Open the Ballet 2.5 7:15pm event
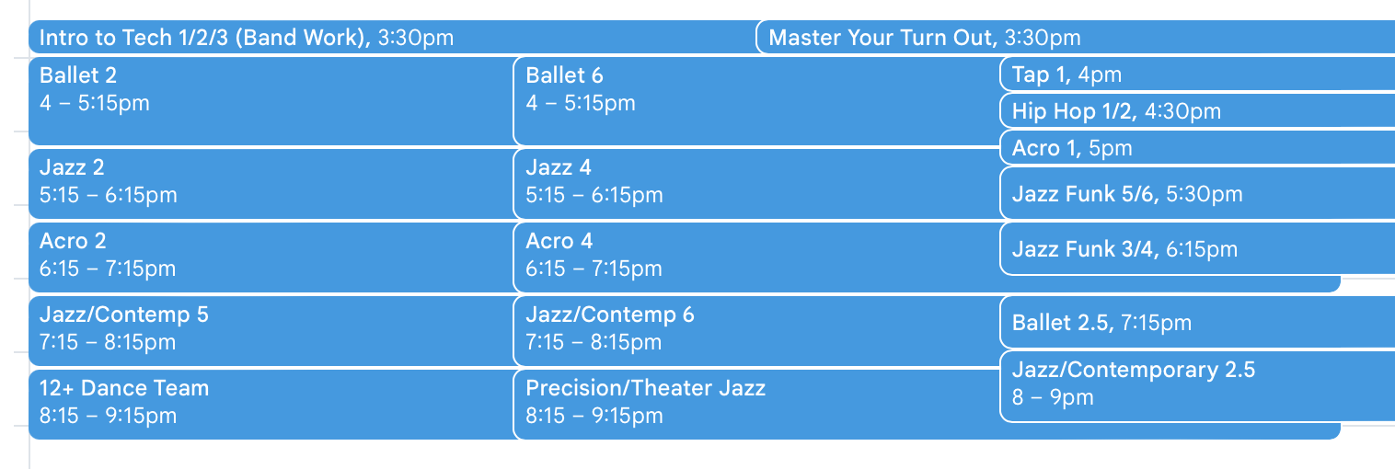 tap(1197, 323)
